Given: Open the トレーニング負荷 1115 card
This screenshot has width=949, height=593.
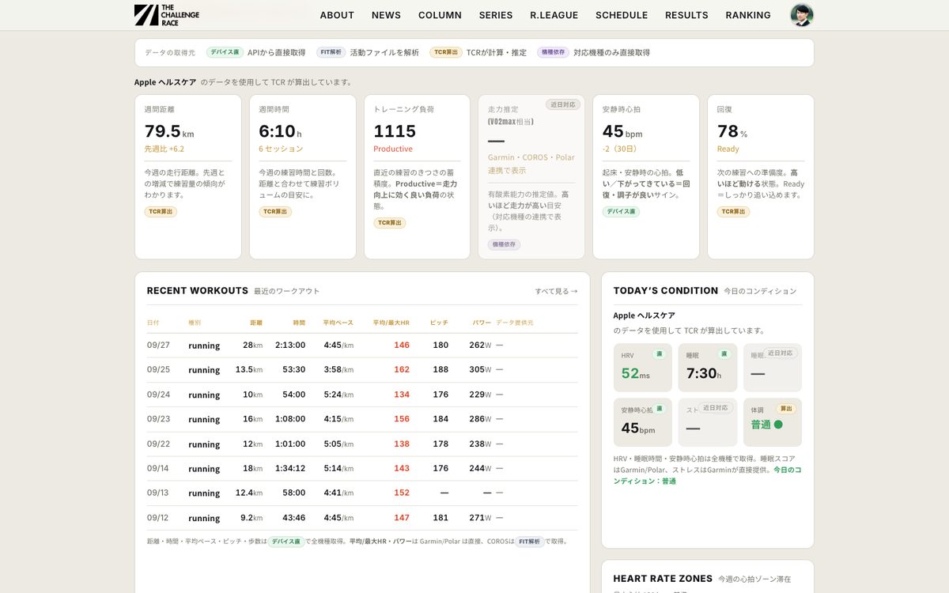Looking at the screenshot, I should [x=417, y=177].
